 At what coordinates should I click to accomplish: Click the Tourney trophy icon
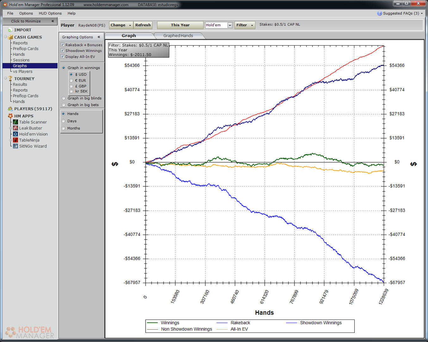[10, 79]
